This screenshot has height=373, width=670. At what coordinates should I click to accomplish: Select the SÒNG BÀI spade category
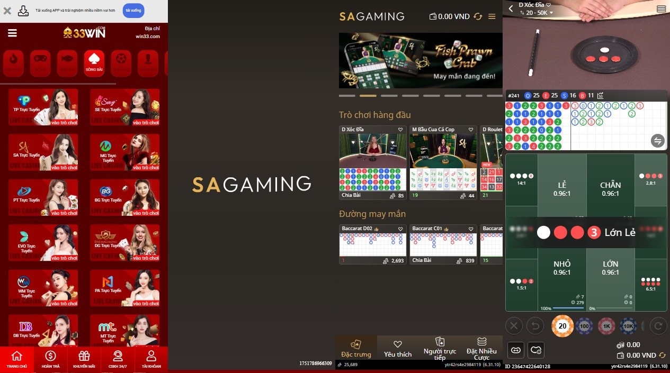coord(94,63)
